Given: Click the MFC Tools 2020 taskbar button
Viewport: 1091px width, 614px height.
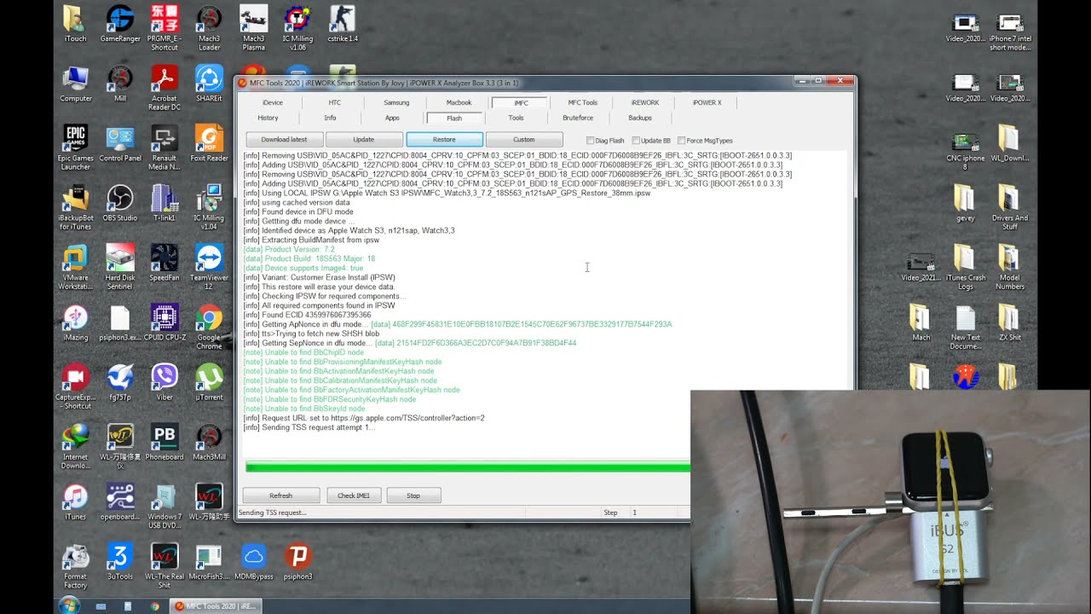Looking at the screenshot, I should (x=216, y=606).
